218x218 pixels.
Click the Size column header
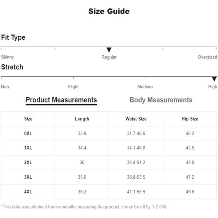28,119
